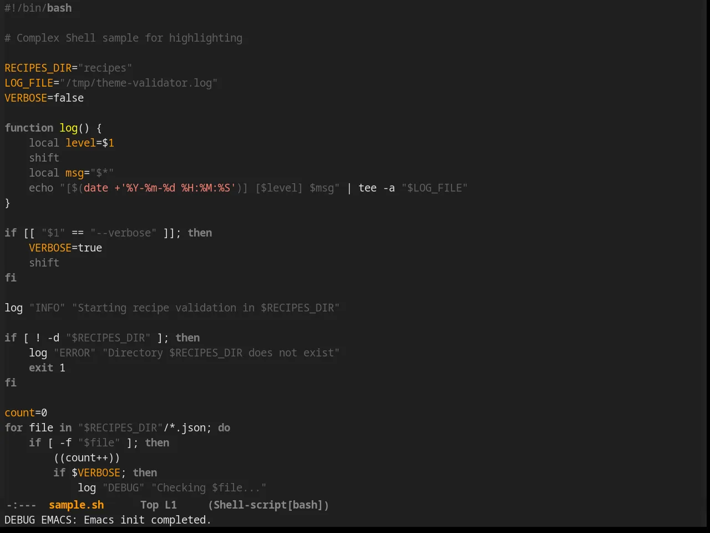Click the "DEBUG" log level string
This screenshot has height=533, width=710.
[123, 487]
